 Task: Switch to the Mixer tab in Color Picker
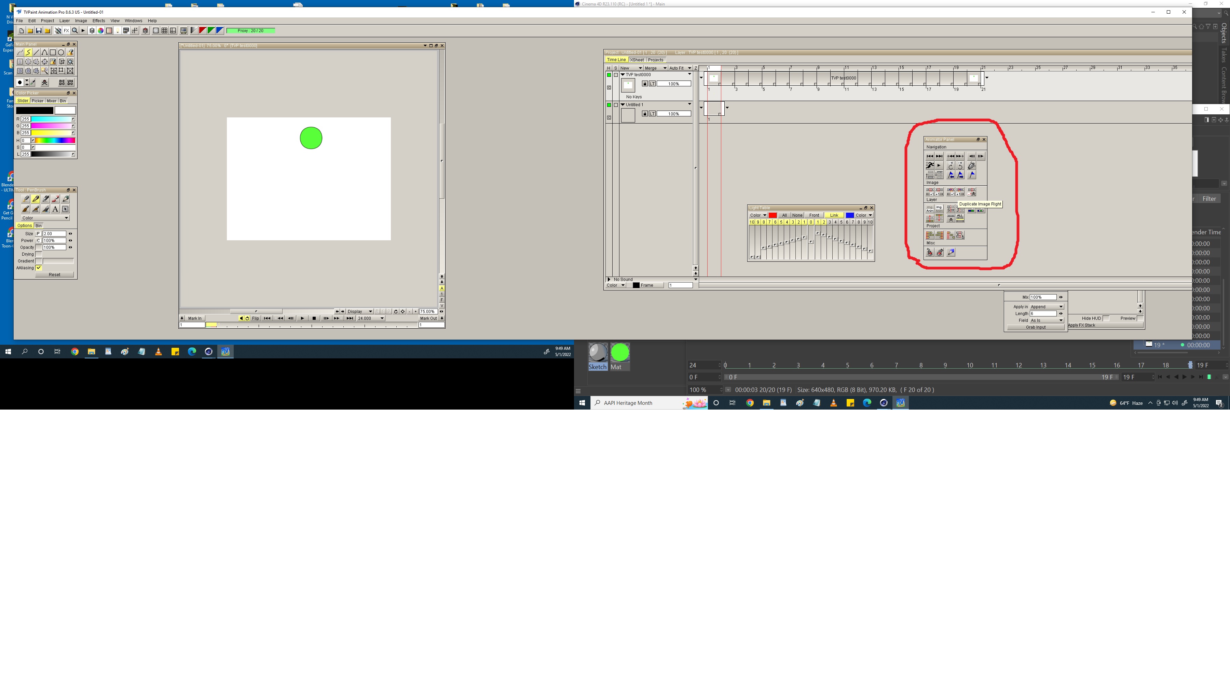click(51, 101)
